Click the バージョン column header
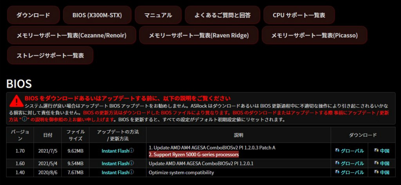Viewport: 401px width, 185px height. (20, 135)
